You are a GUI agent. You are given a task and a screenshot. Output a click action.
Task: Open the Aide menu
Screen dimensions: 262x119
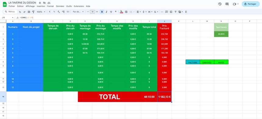pyautogui.click(x=88, y=6)
